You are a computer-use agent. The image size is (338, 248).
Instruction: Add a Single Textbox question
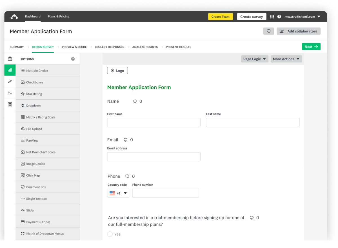48,199
